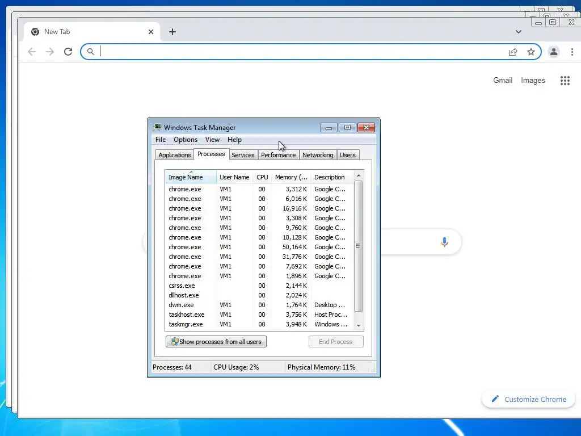Image resolution: width=581 pixels, height=436 pixels.
Task: Open Task Manager Help menu
Action: [x=234, y=140]
